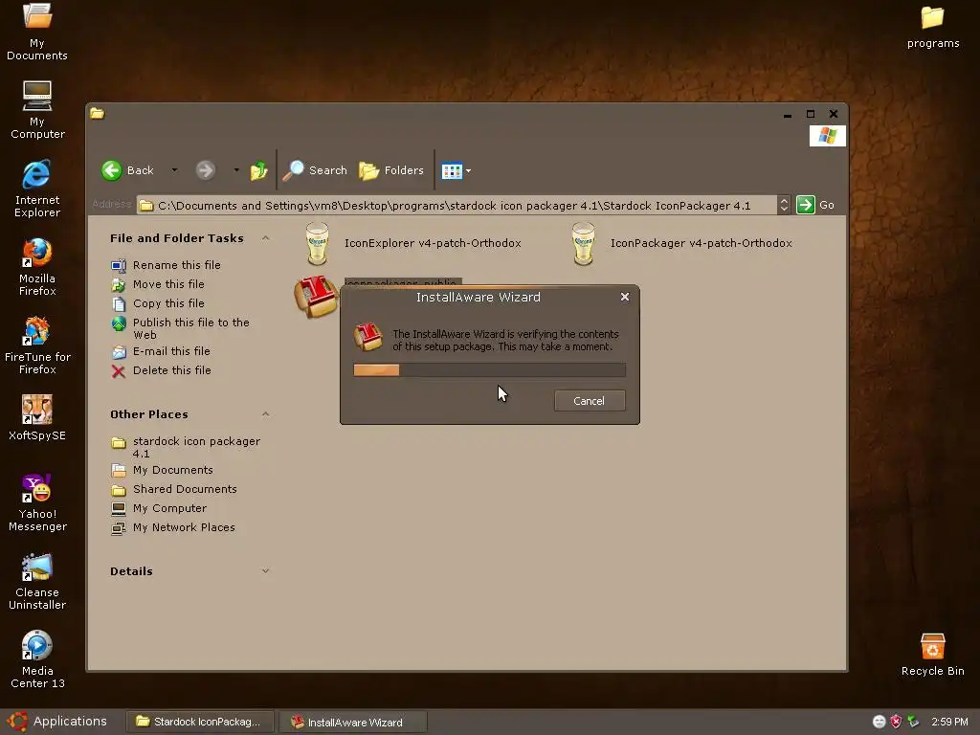The width and height of the screenshot is (980, 735).
Task: Click E-mail this file
Action: click(x=161, y=351)
